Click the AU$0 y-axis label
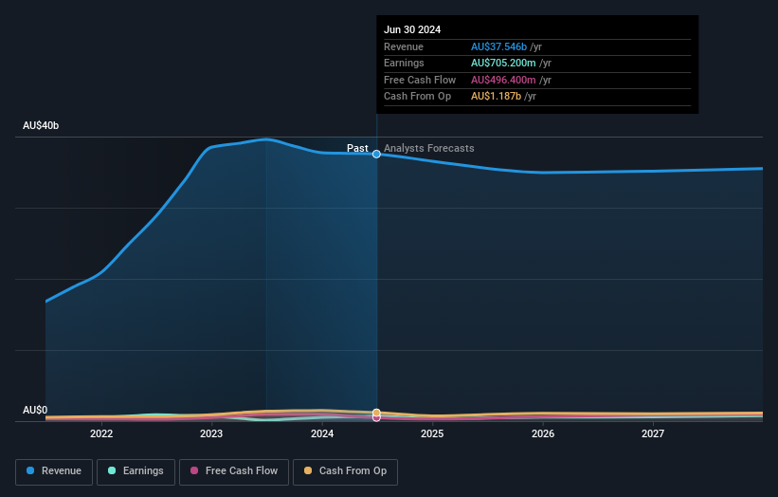This screenshot has width=778, height=497. (35, 410)
